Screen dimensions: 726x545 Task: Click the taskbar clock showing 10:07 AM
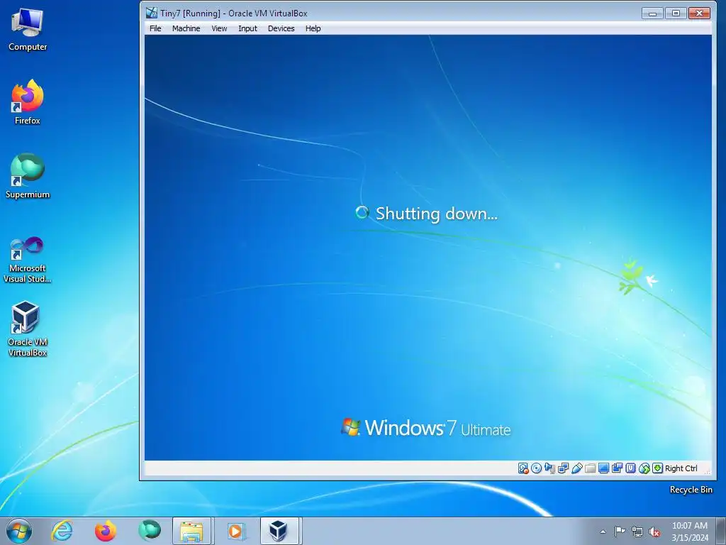[x=689, y=532]
